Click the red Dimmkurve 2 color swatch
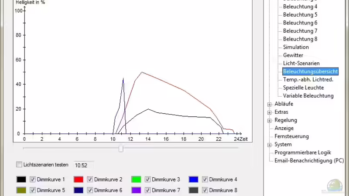Viewport: 349px width, 196px height. [79, 179]
